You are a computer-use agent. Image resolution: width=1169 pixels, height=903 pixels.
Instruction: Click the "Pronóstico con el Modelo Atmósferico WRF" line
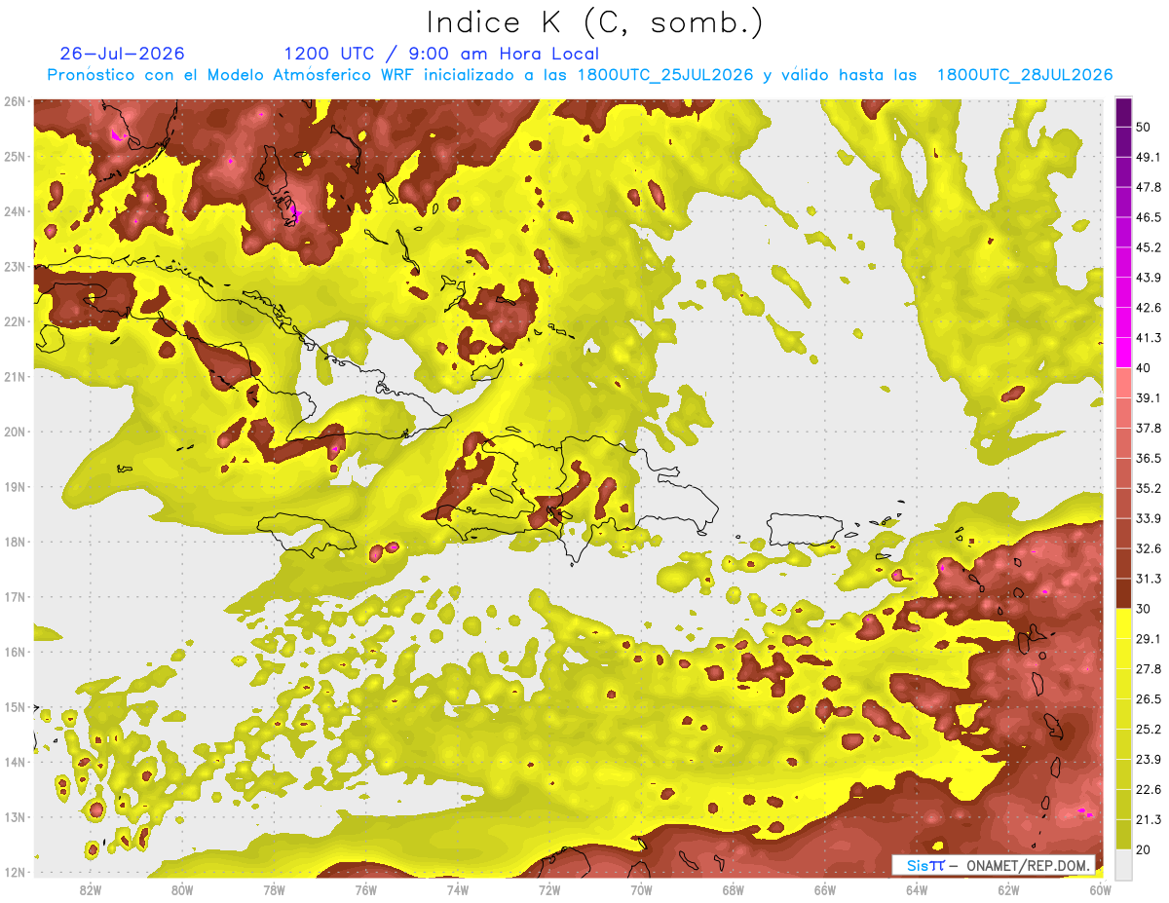580,75
